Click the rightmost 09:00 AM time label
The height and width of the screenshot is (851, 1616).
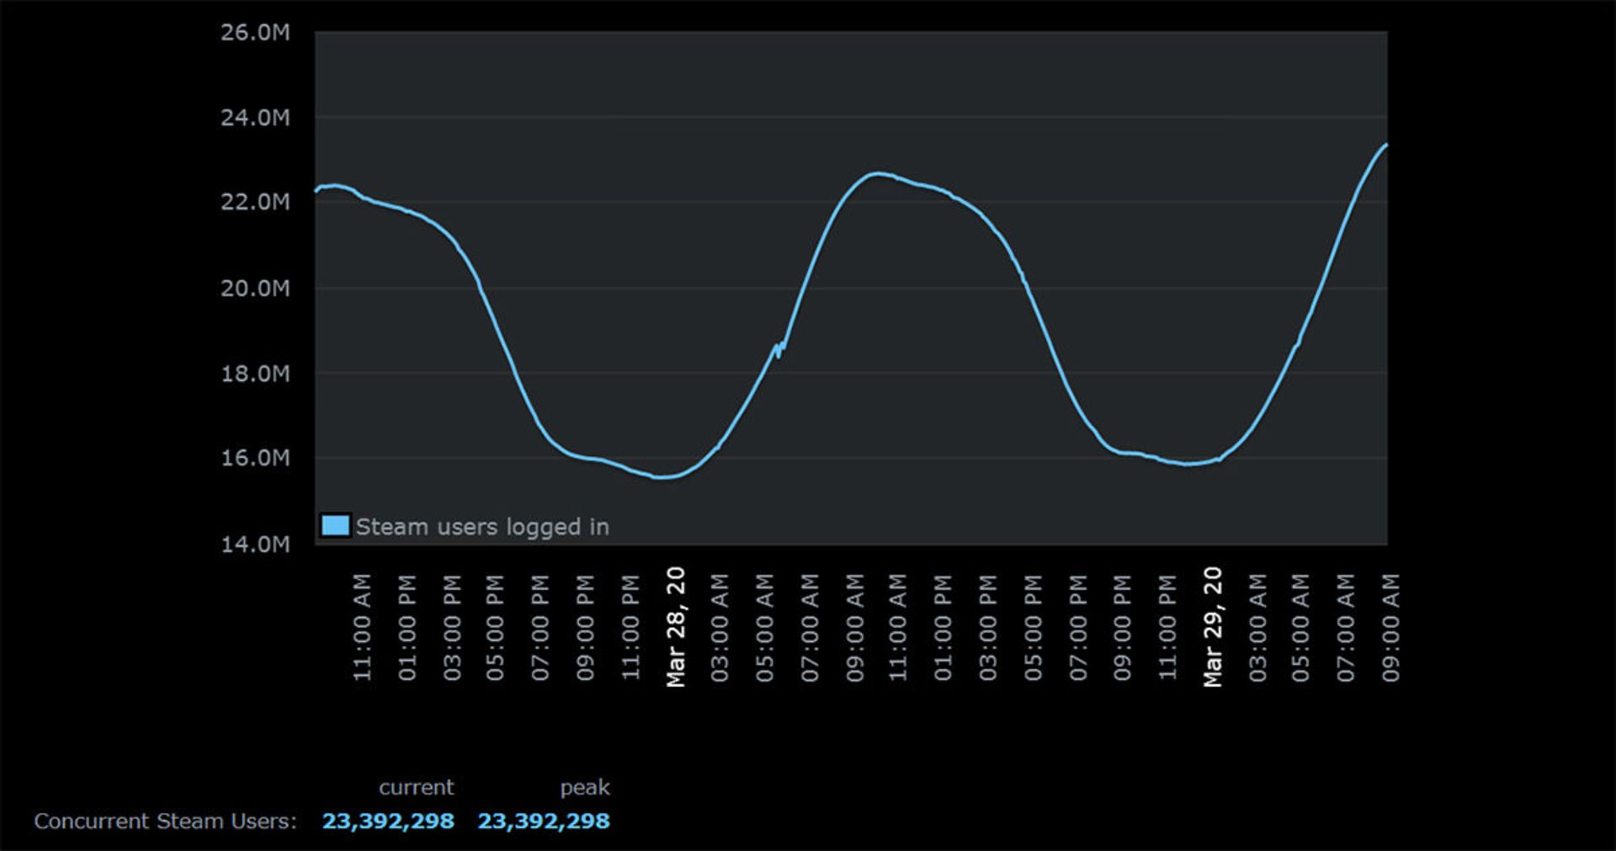[1391, 628]
